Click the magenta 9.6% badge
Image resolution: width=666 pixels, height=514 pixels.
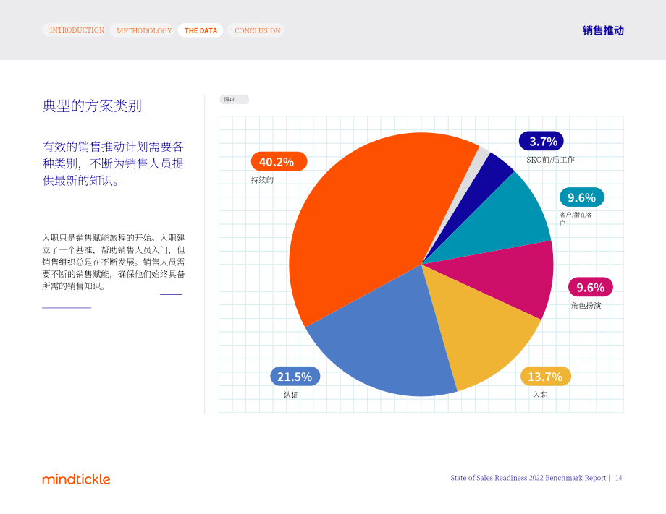click(591, 287)
